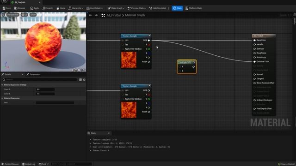296x166 pixels.
Task: Open the Lit view mode menu
Action: click(25, 15)
